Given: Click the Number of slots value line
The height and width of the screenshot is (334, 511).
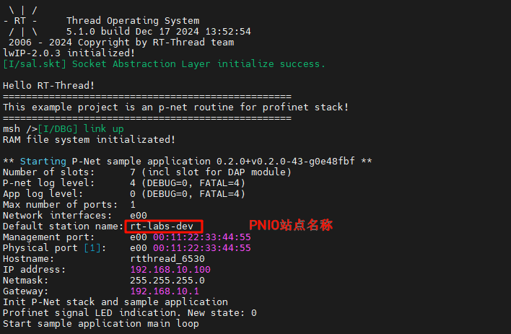Looking at the screenshot, I should [144, 172].
